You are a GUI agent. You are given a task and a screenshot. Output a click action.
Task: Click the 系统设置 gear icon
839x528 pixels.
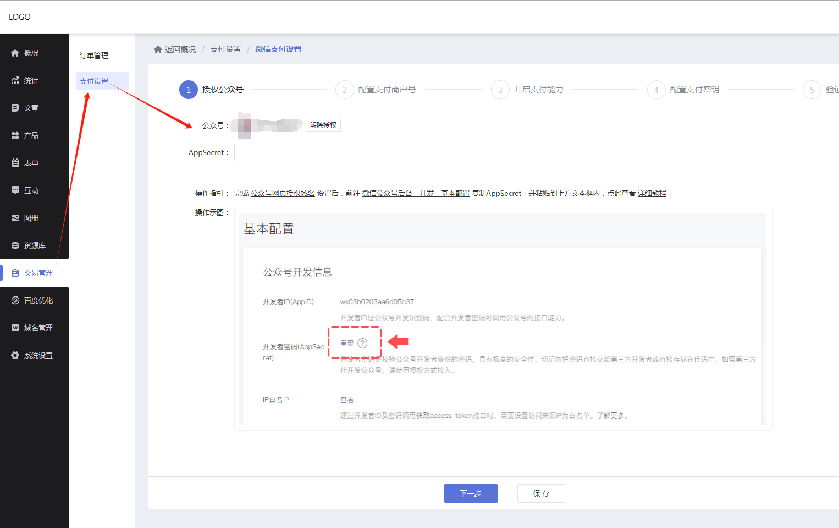click(15, 355)
